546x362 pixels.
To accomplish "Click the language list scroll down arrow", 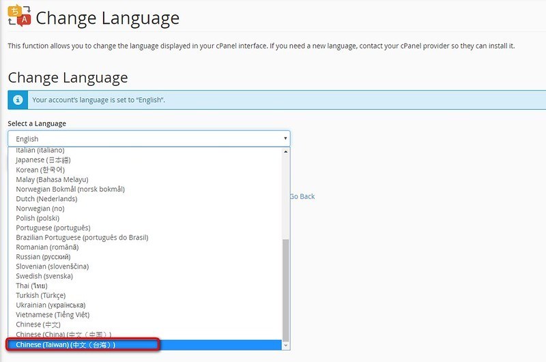I will click(286, 346).
